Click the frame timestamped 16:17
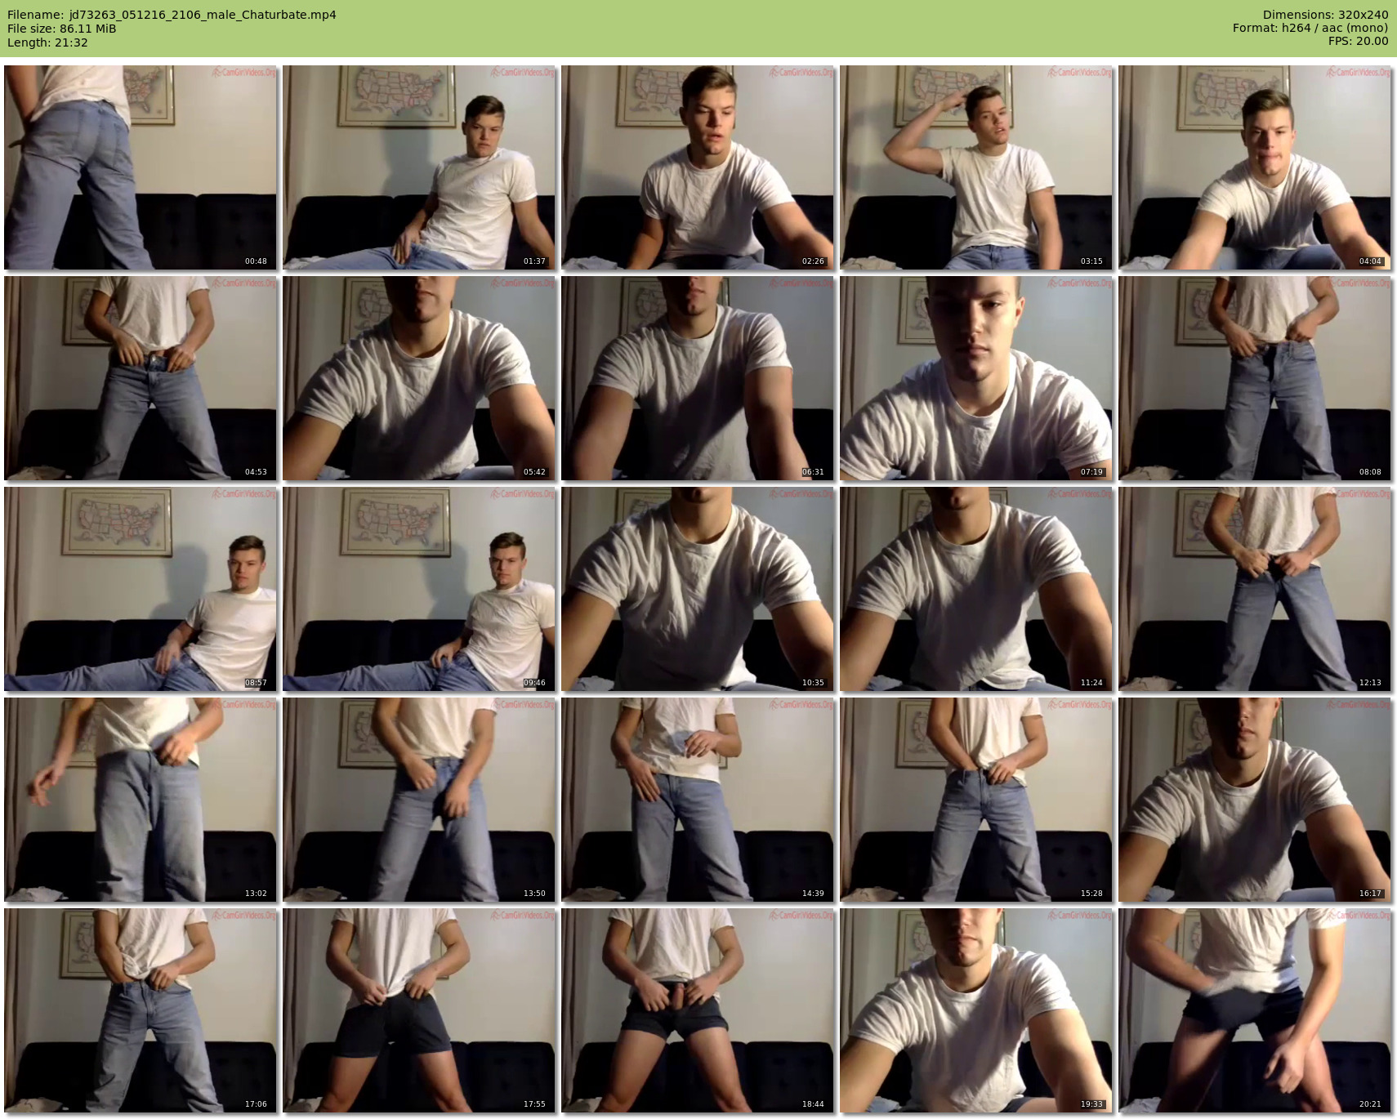The width and height of the screenshot is (1397, 1119). [1255, 800]
